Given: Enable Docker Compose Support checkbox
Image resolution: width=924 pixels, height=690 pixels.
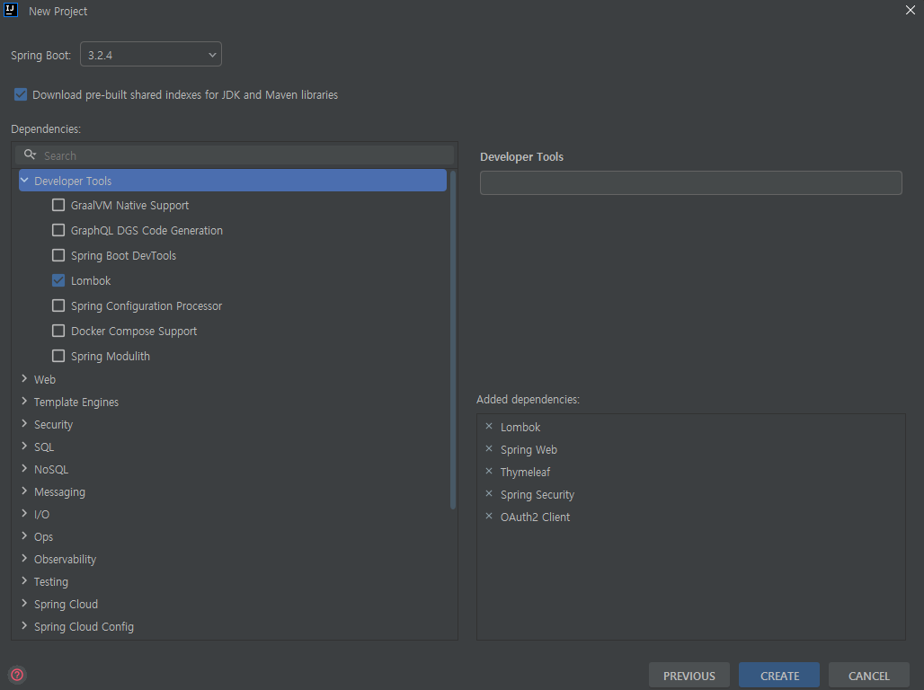Looking at the screenshot, I should tap(58, 331).
